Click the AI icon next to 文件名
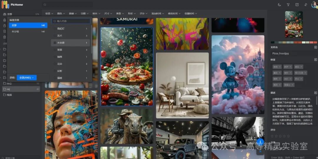The height and width of the screenshot is (159, 318). point(316,47)
